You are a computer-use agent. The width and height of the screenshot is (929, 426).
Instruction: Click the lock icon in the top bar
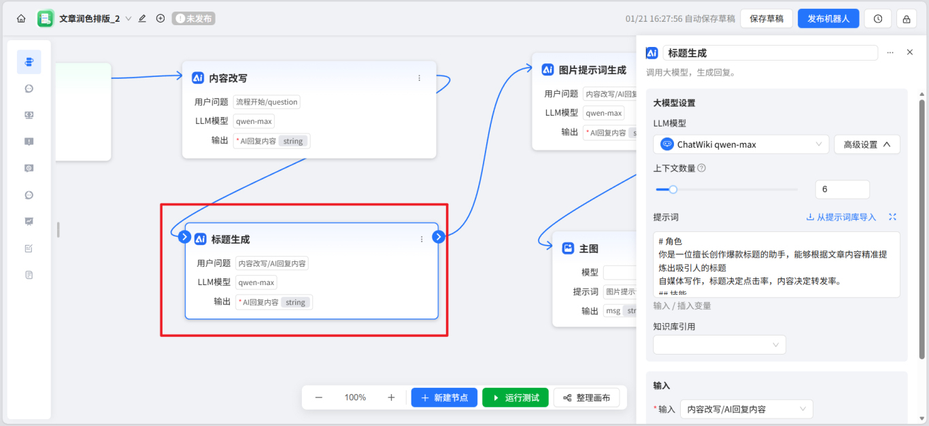(x=906, y=18)
